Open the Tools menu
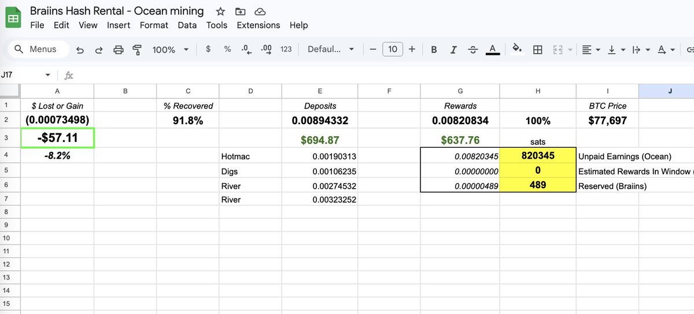This screenshot has width=694, height=314. point(217,25)
